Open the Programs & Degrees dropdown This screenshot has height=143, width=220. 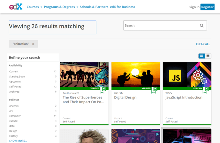pos(61,7)
